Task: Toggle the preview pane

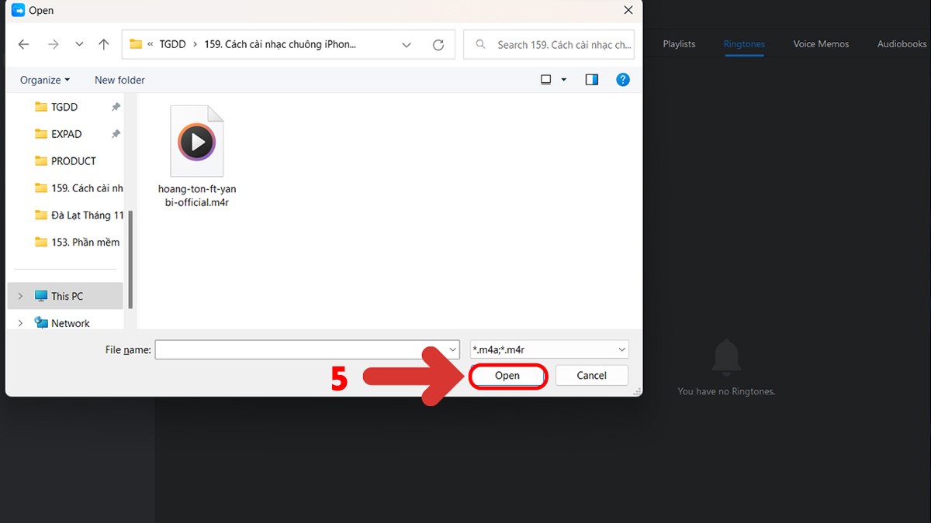Action: tap(592, 80)
